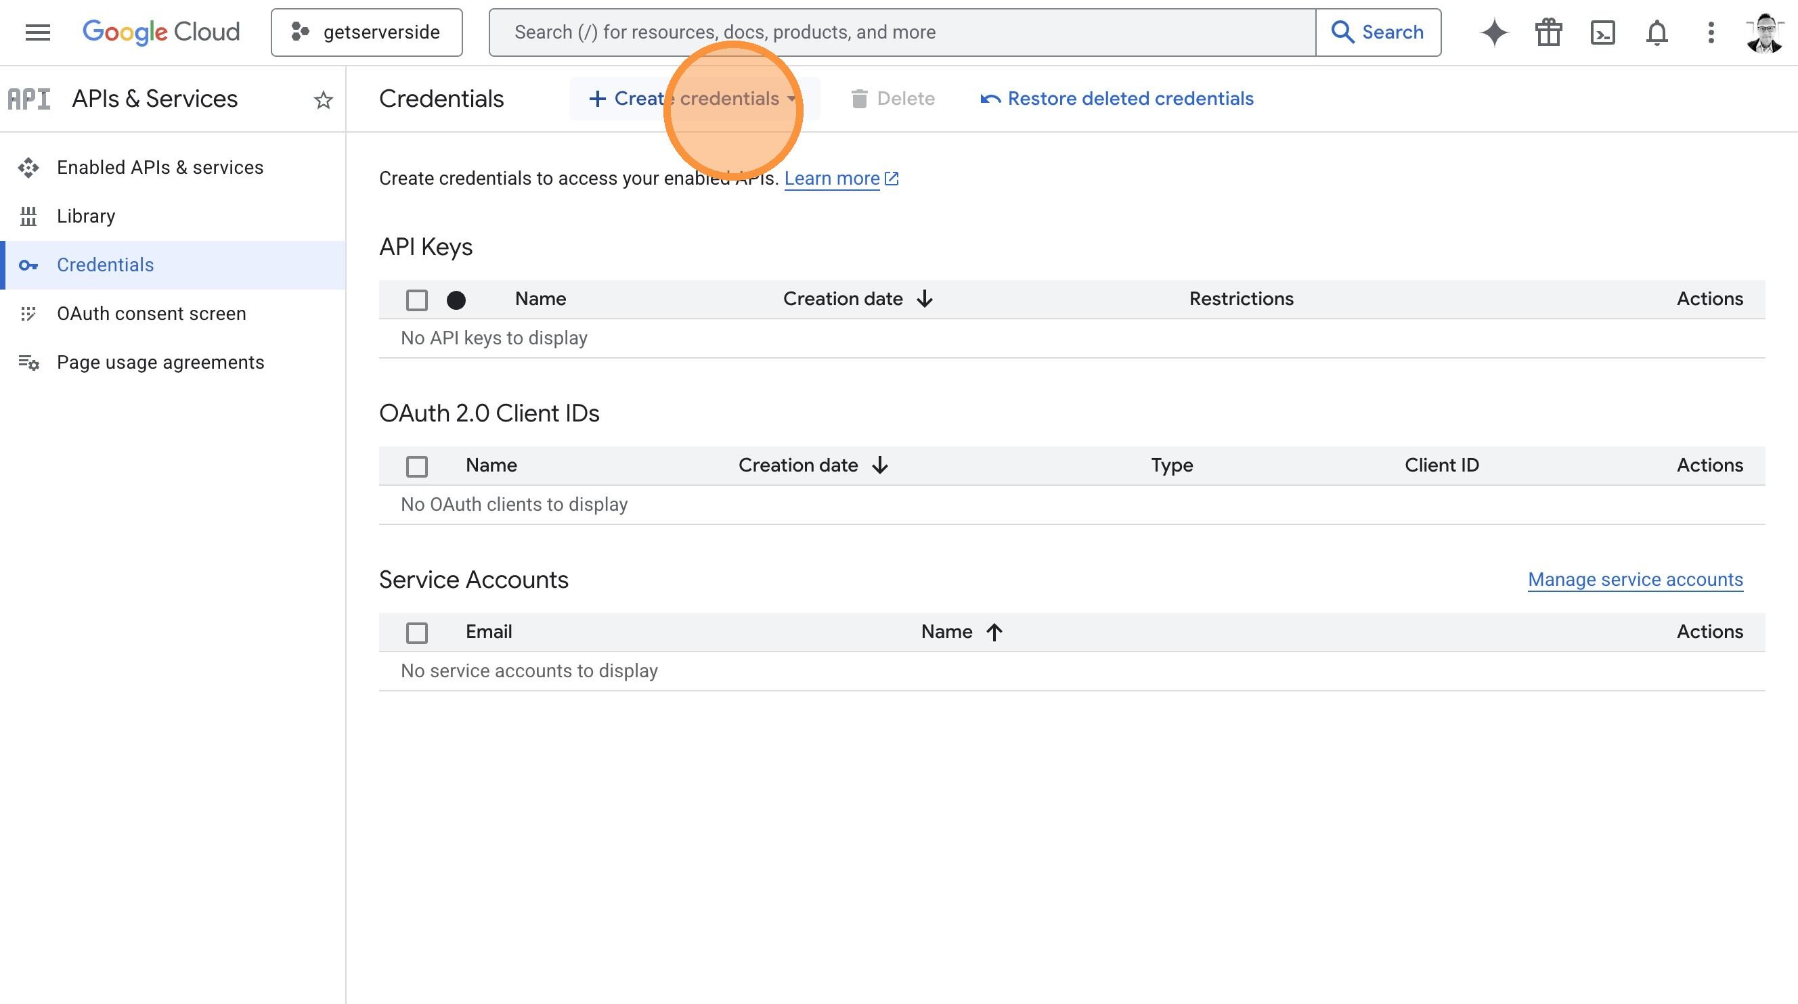This screenshot has width=1798, height=1004.
Task: Open the three-dot settings menu
Action: (x=1711, y=32)
